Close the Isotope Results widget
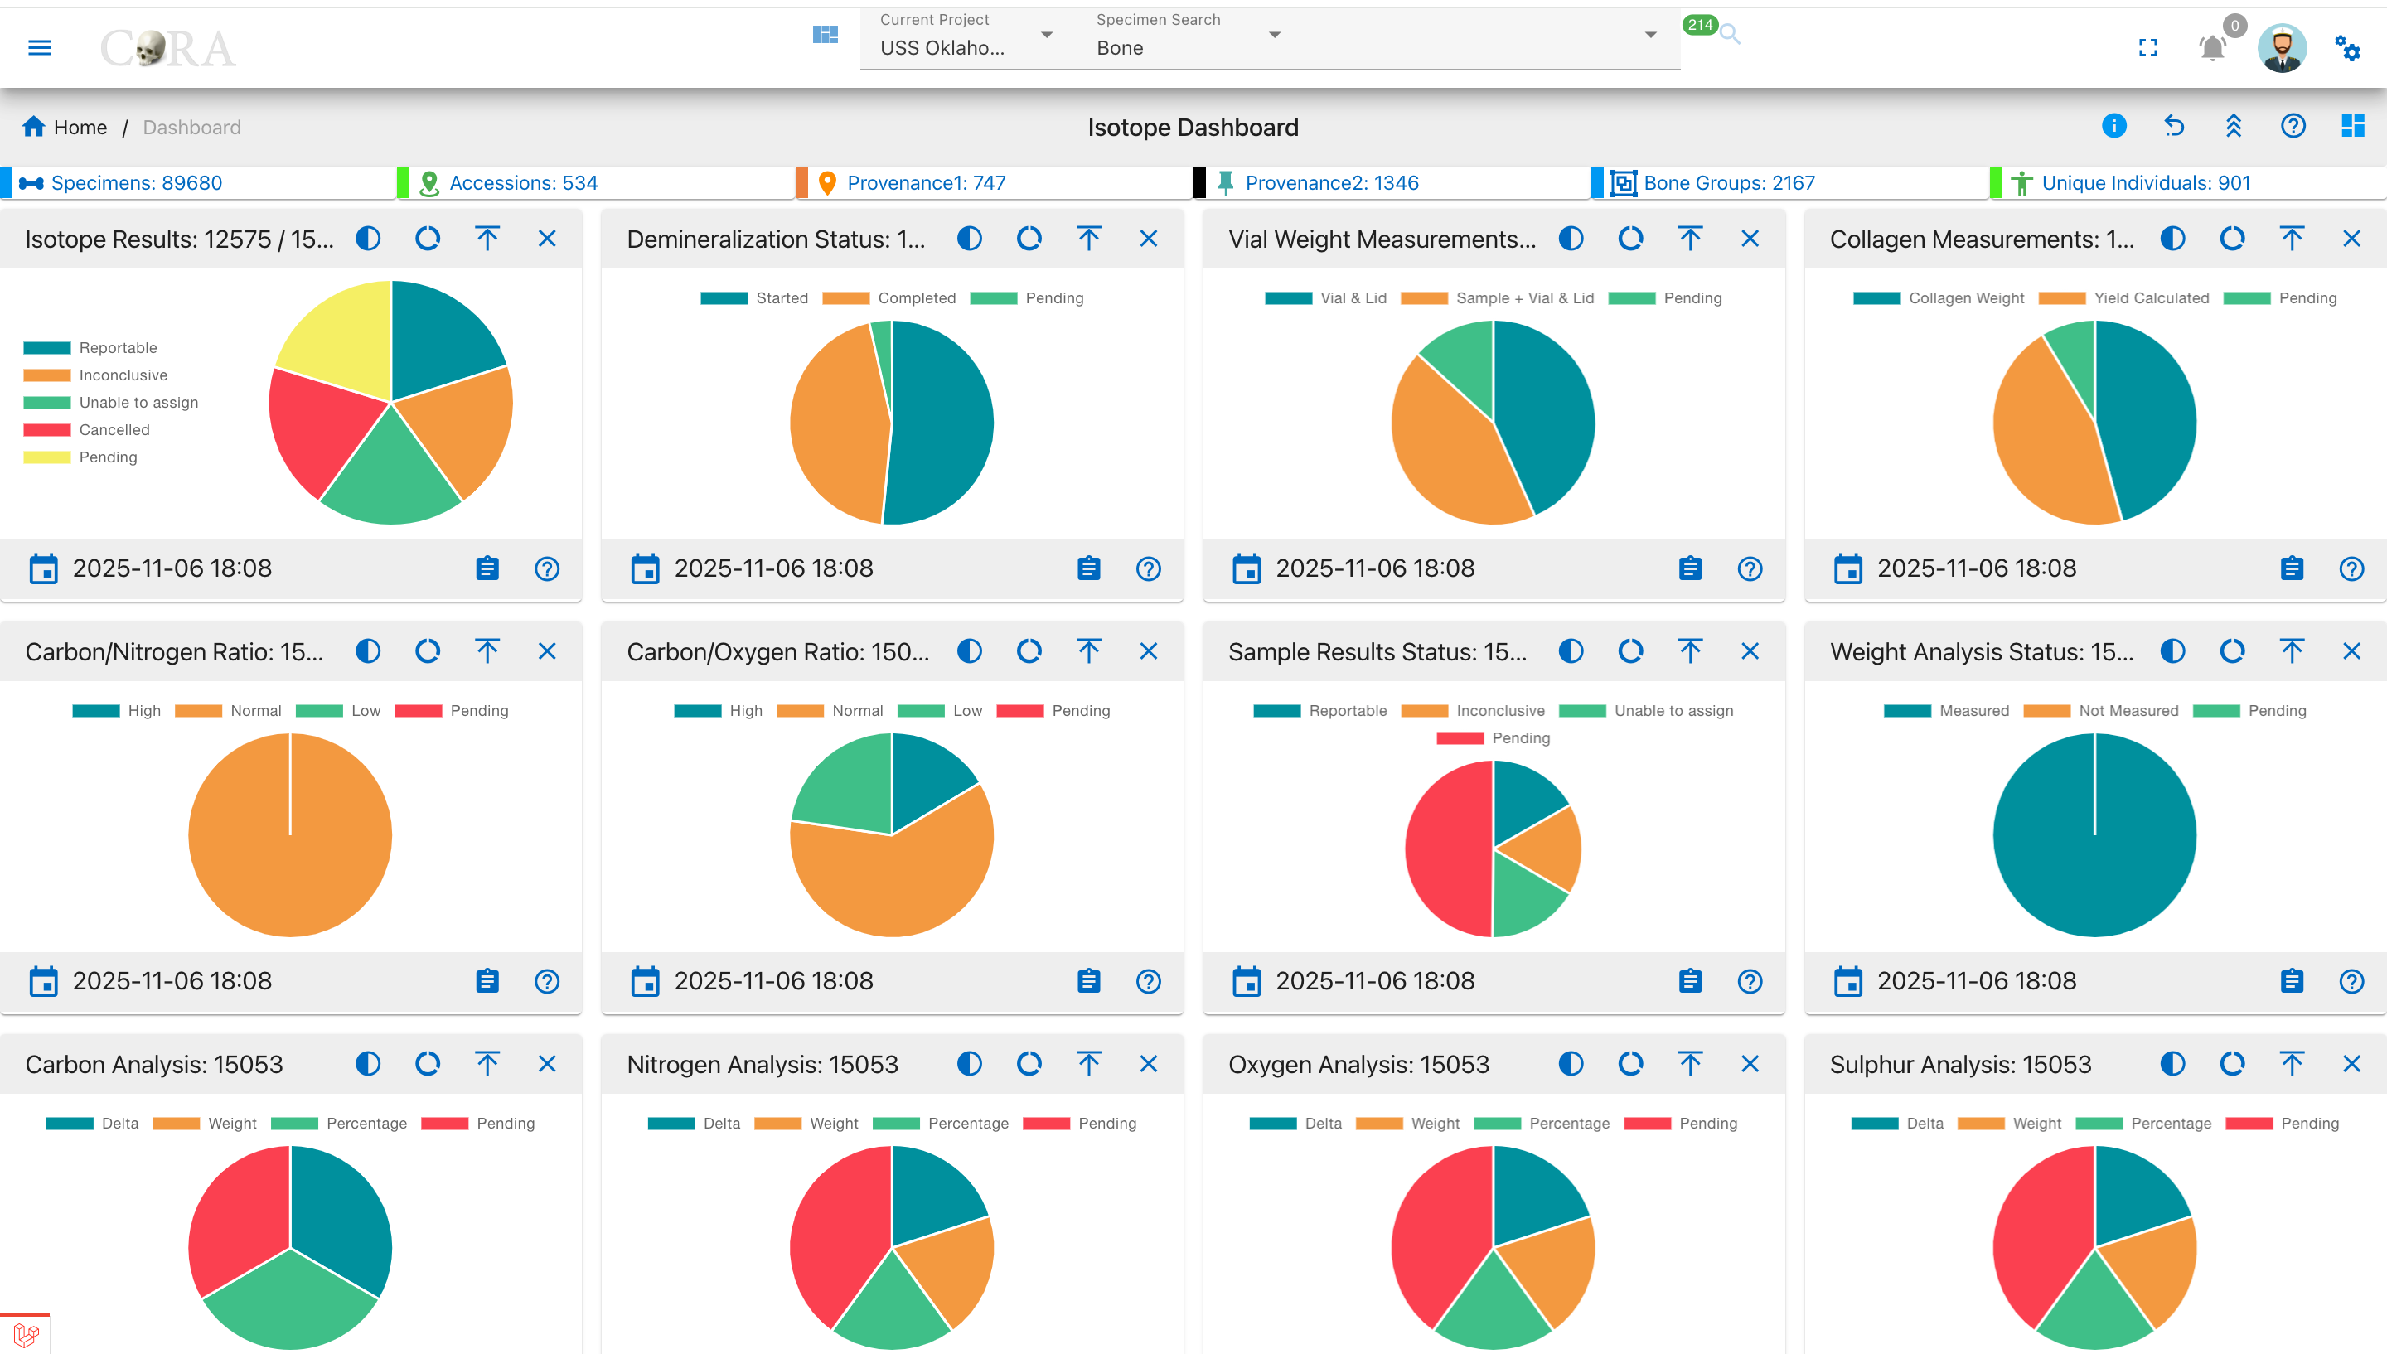The width and height of the screenshot is (2387, 1354). tap(547, 239)
